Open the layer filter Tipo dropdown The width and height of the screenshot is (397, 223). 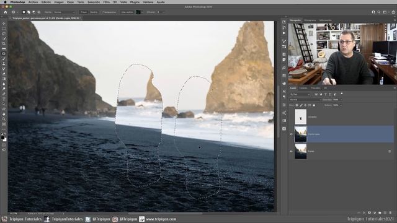tap(300, 94)
